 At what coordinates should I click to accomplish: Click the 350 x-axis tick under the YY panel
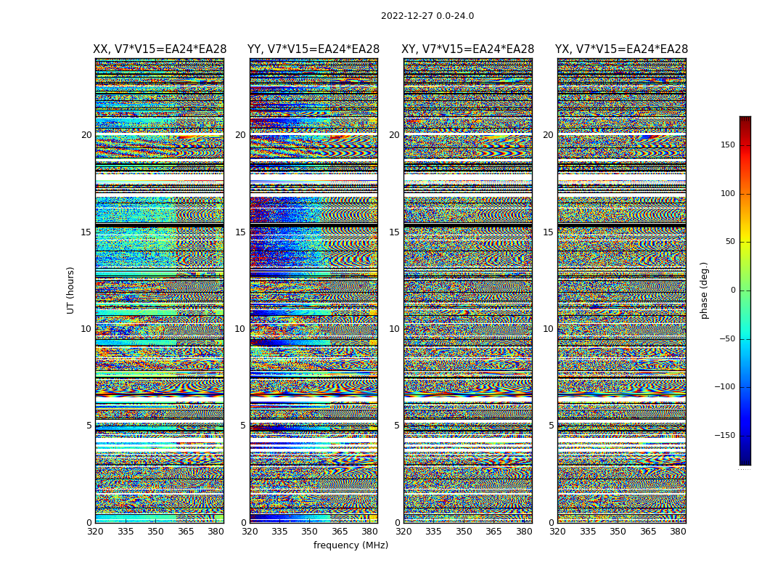tap(309, 532)
